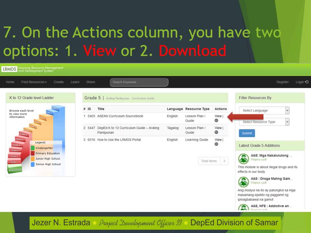Click A&E: Mga Nakalululong title text
Image resolution: width=311 pixels, height=233 pixels.
pyautogui.click(x=271, y=155)
